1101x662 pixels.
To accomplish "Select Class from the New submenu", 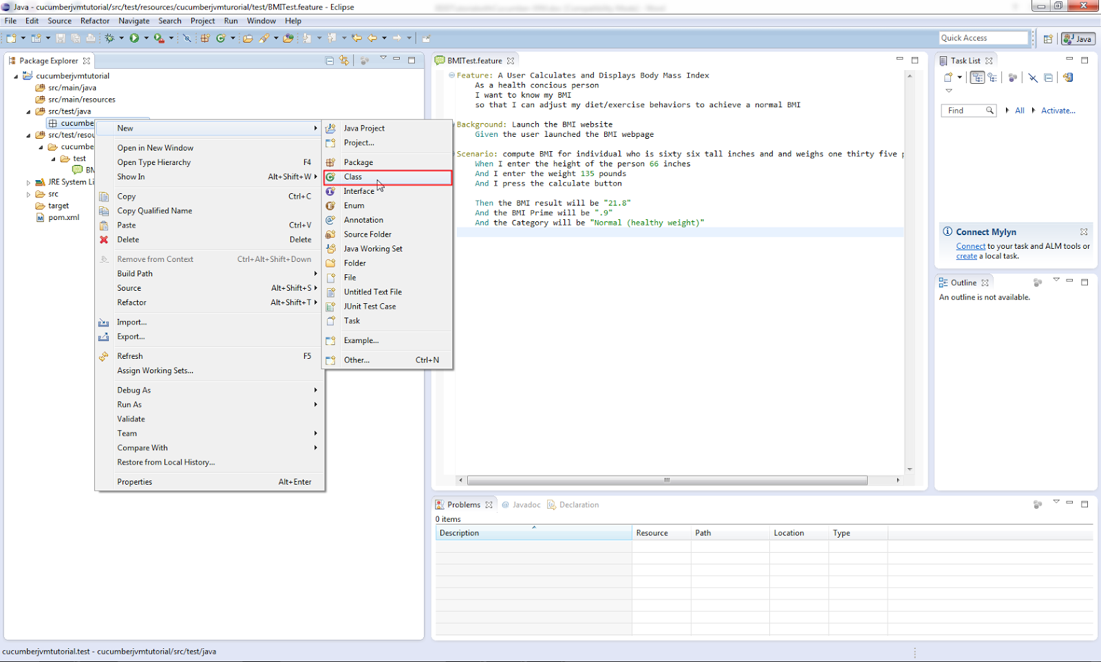I will coord(352,177).
